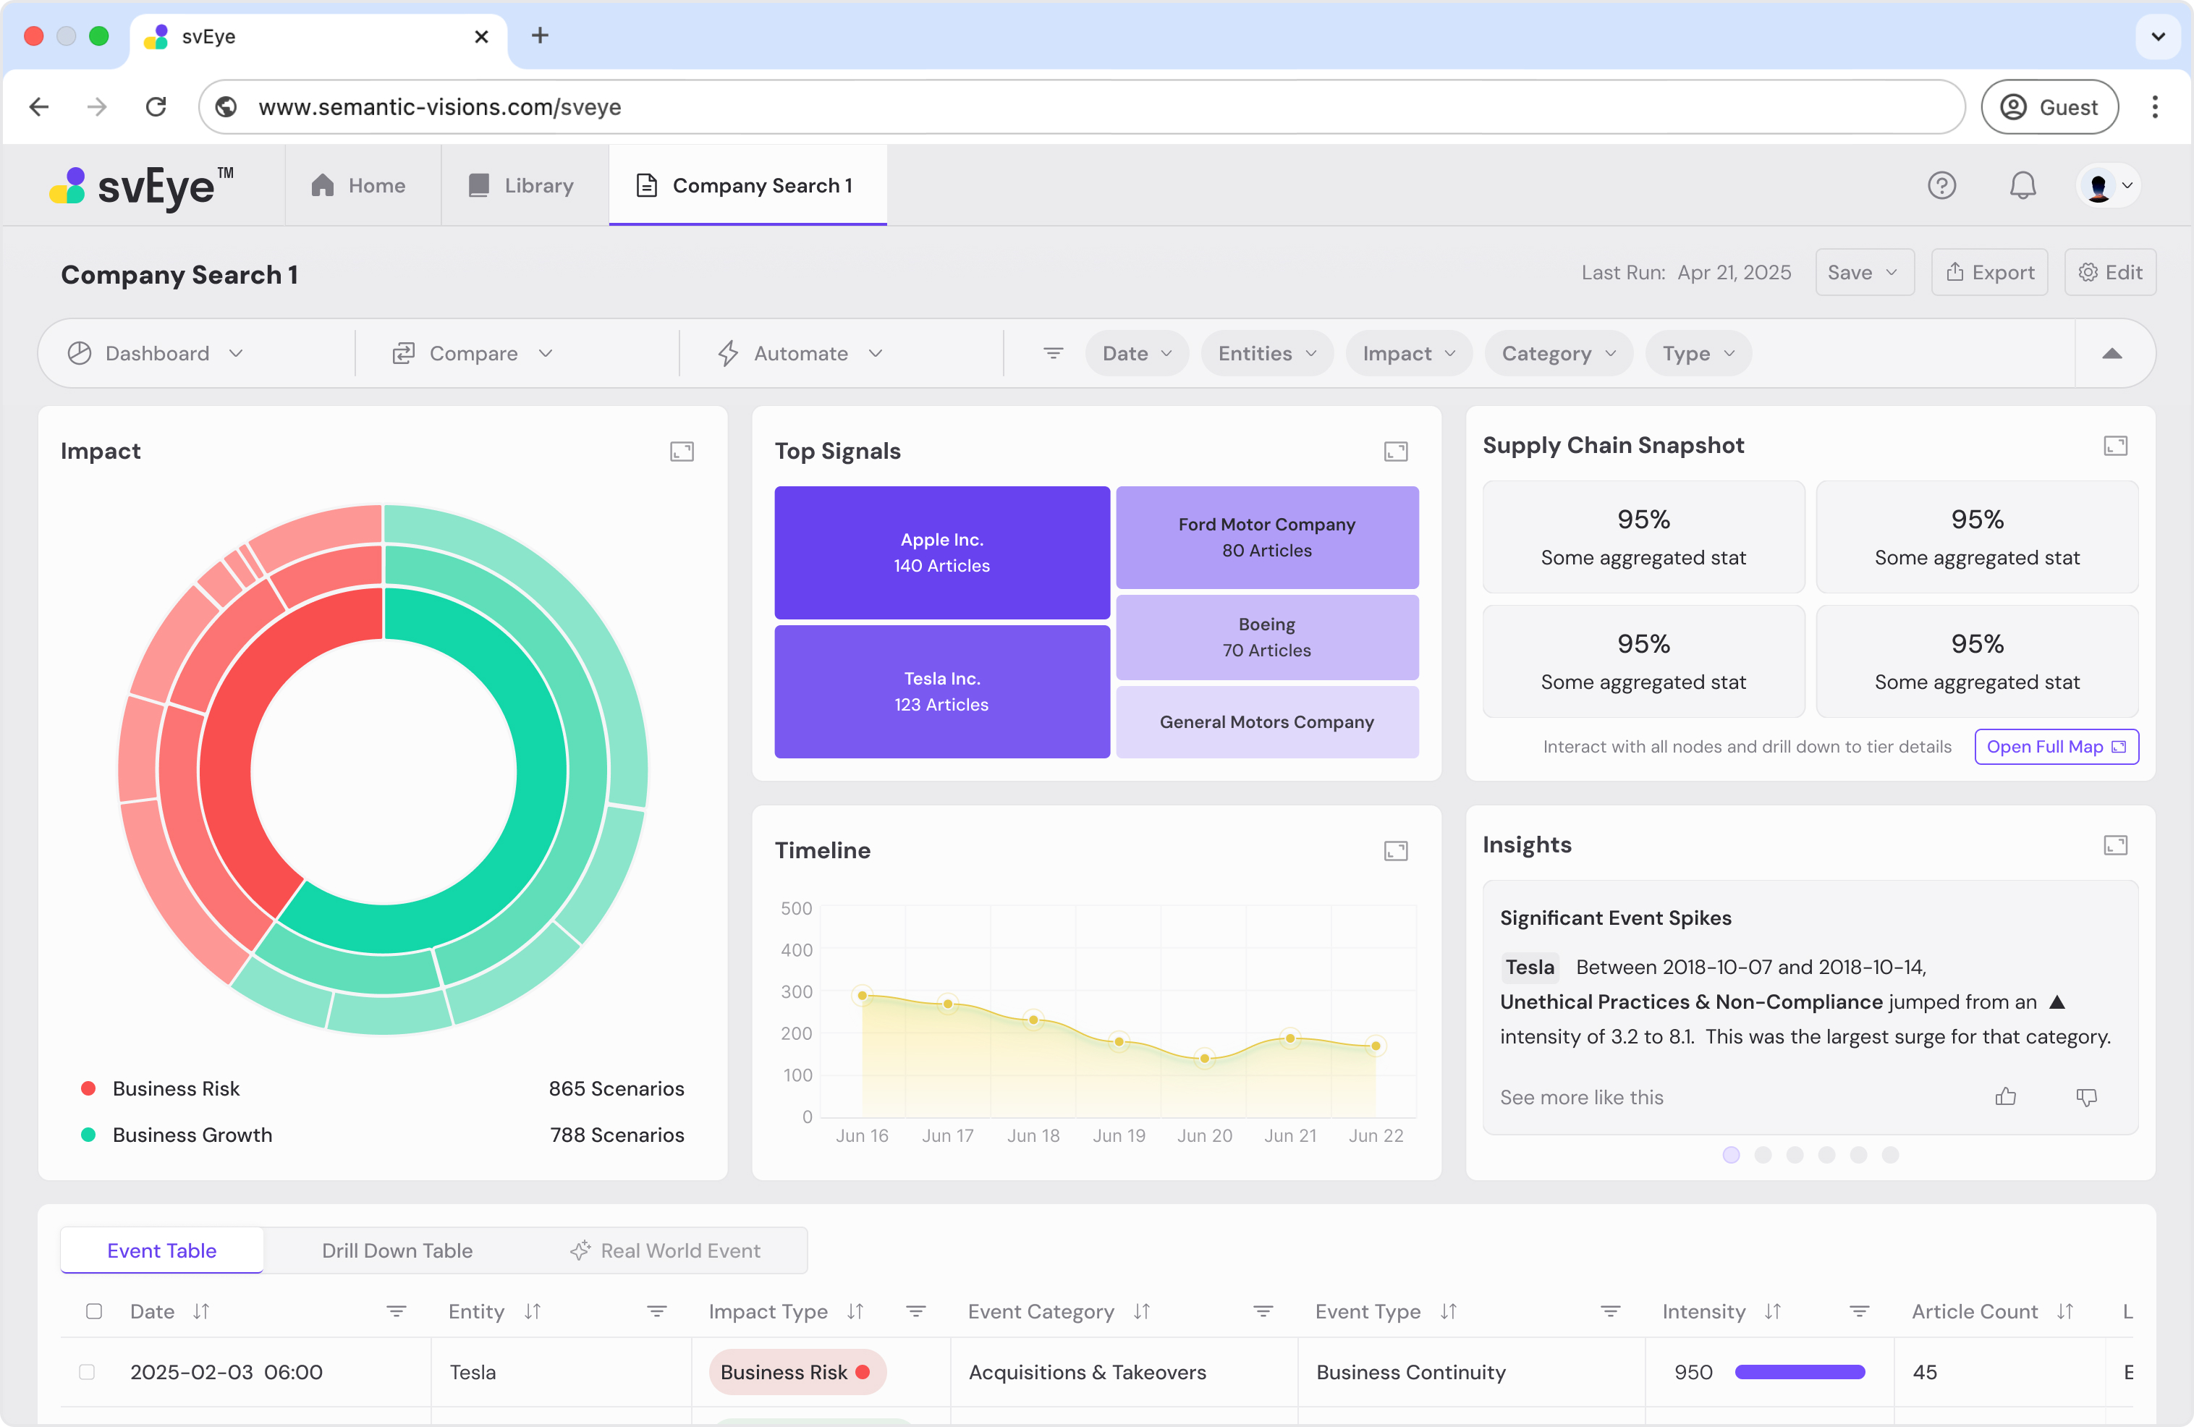Screen dimensions: 2194x1427
Task: Filter the Event Type column
Action: 1611,1310
